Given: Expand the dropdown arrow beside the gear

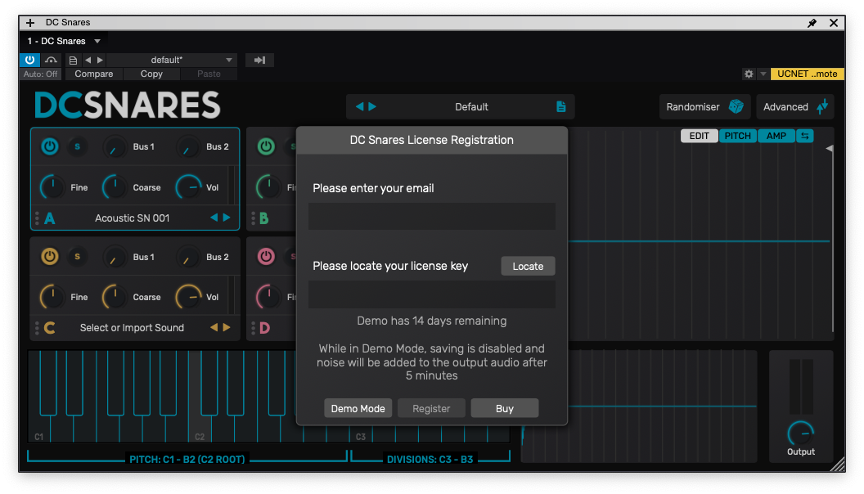Looking at the screenshot, I should point(763,74).
